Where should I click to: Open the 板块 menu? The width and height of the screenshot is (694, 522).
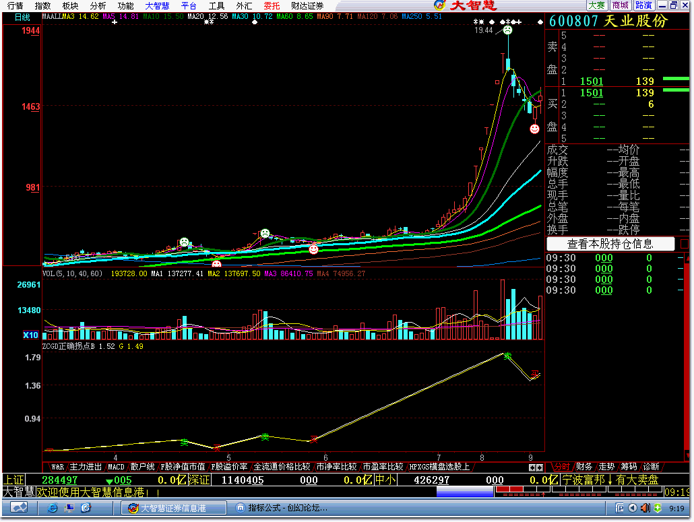coord(70,6)
